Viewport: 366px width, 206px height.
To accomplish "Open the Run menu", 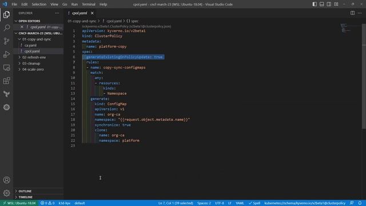I will click(x=74, y=4).
